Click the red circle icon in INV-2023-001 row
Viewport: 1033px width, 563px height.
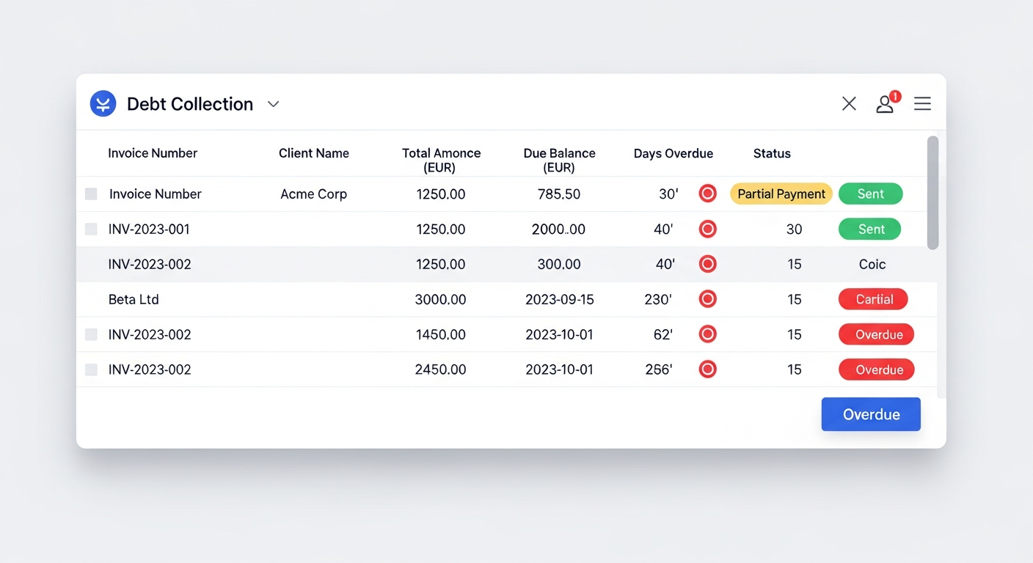pos(707,229)
